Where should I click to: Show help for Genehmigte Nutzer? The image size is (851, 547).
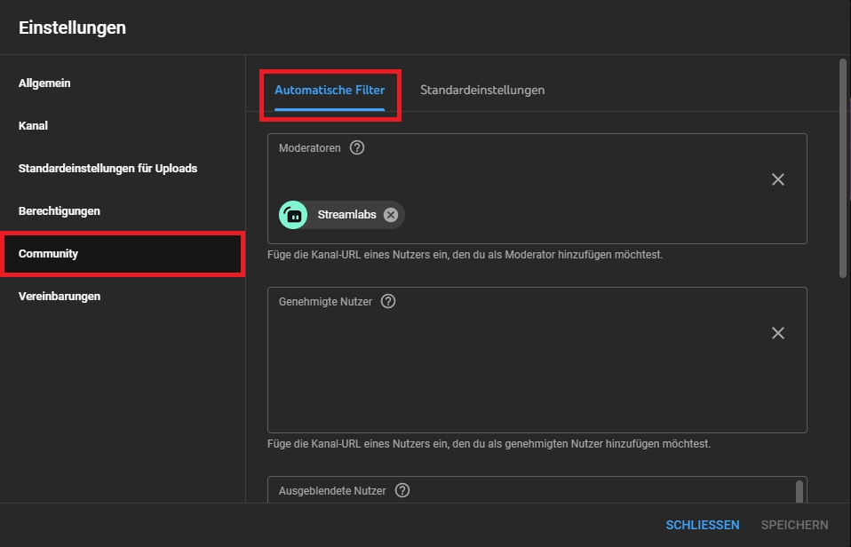[387, 302]
